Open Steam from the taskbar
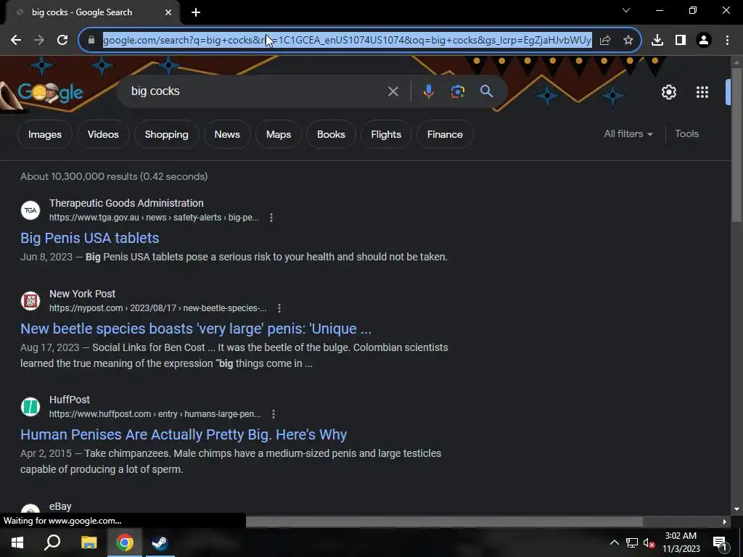 coord(160,542)
